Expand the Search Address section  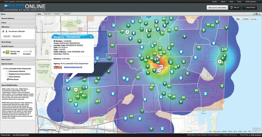point(34,18)
